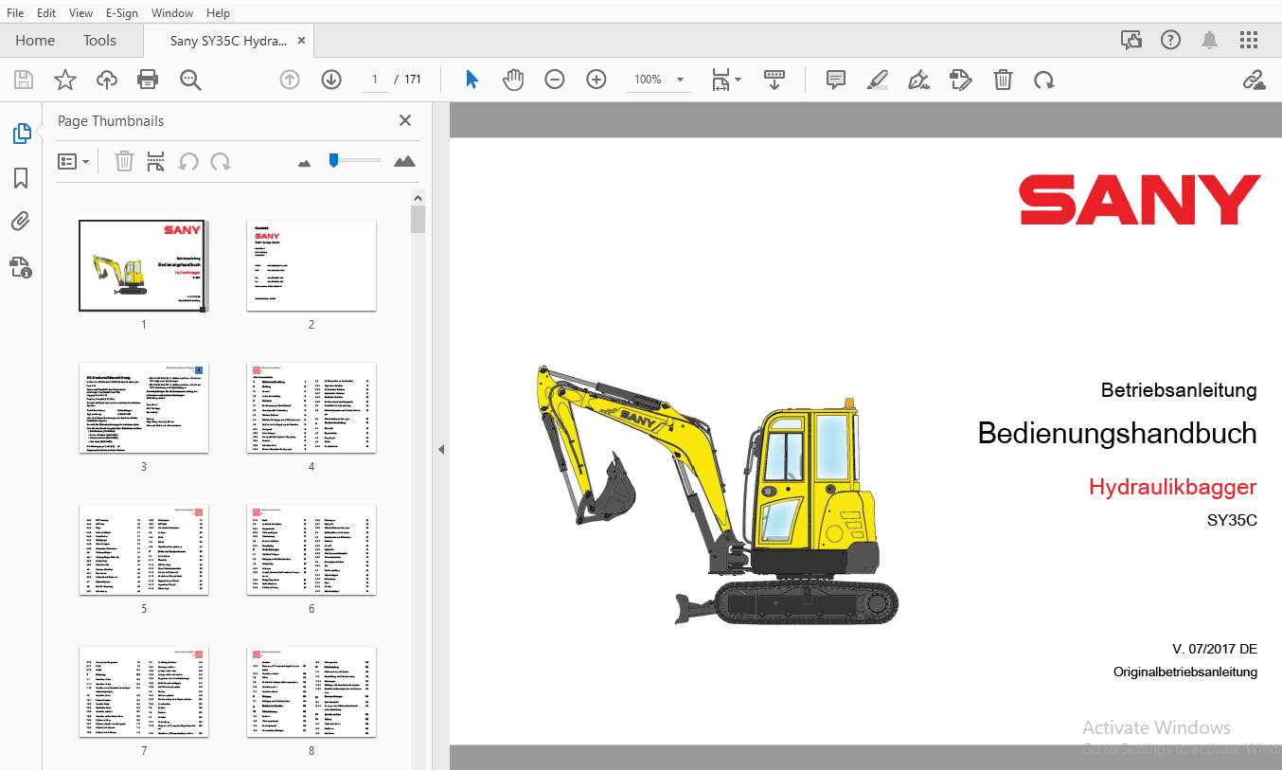This screenshot has width=1282, height=770.
Task: Click the edit PDF tool icon
Action: 961,80
